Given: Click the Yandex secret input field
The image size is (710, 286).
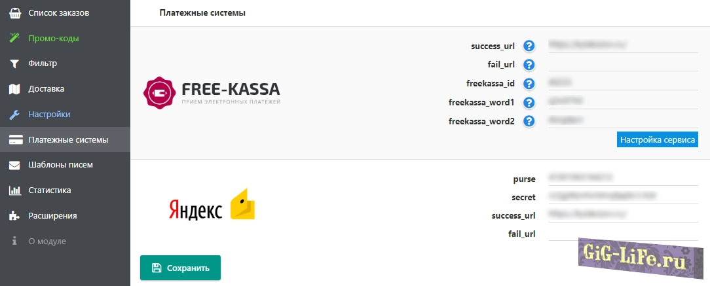Looking at the screenshot, I should (x=623, y=196).
